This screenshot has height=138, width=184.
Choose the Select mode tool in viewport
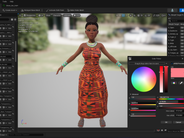117,15
